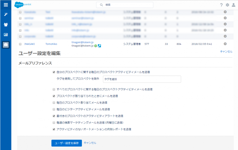Open INAGAKI user name link
The width and height of the screenshot is (238, 150).
[30, 44]
